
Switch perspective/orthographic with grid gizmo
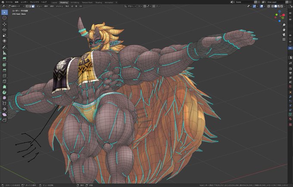coord(284,39)
